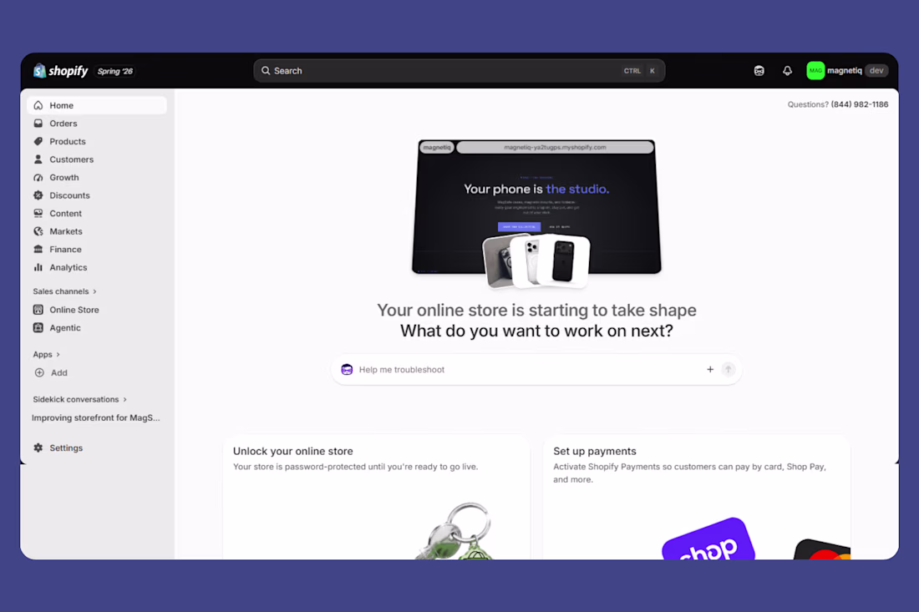Expand the Sidekick conversations section
The height and width of the screenshot is (612, 919).
point(79,399)
